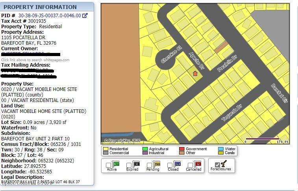Select the Government red legend swatch
Viewport: 298px width, 191px height.
click(x=182, y=149)
